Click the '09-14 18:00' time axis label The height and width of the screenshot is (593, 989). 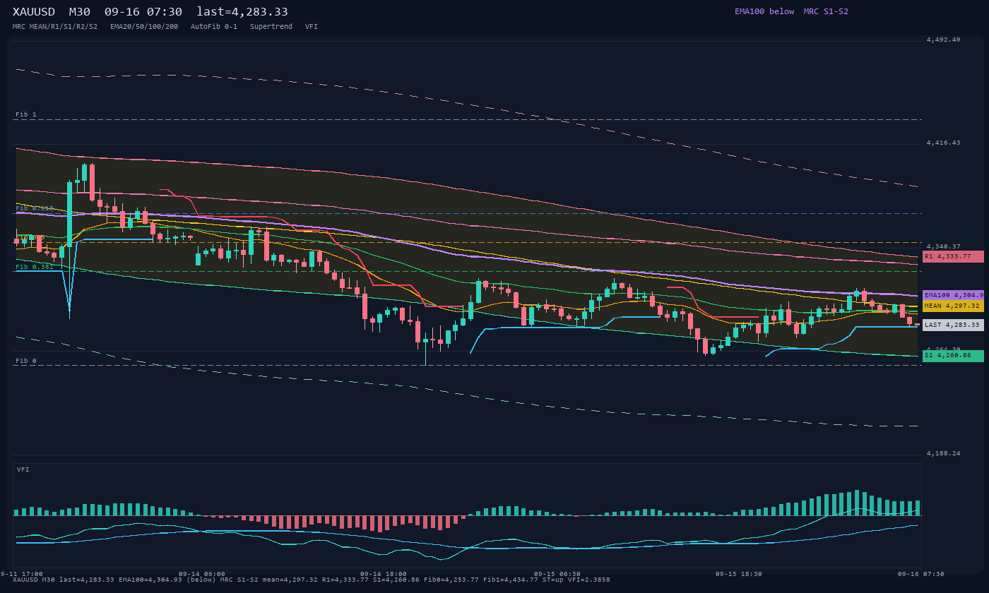pyautogui.click(x=384, y=574)
